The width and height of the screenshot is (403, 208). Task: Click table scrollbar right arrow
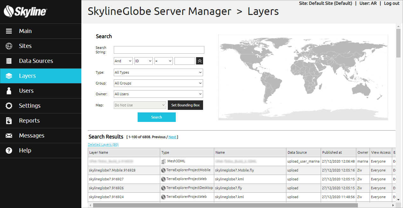tap(393, 205)
